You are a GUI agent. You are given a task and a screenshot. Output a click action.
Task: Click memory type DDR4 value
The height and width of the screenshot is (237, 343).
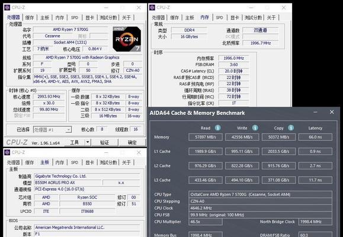(x=189, y=30)
